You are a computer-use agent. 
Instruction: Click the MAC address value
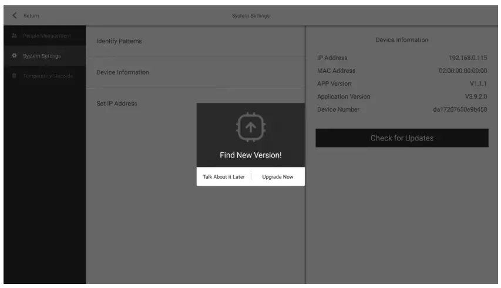coord(459,71)
